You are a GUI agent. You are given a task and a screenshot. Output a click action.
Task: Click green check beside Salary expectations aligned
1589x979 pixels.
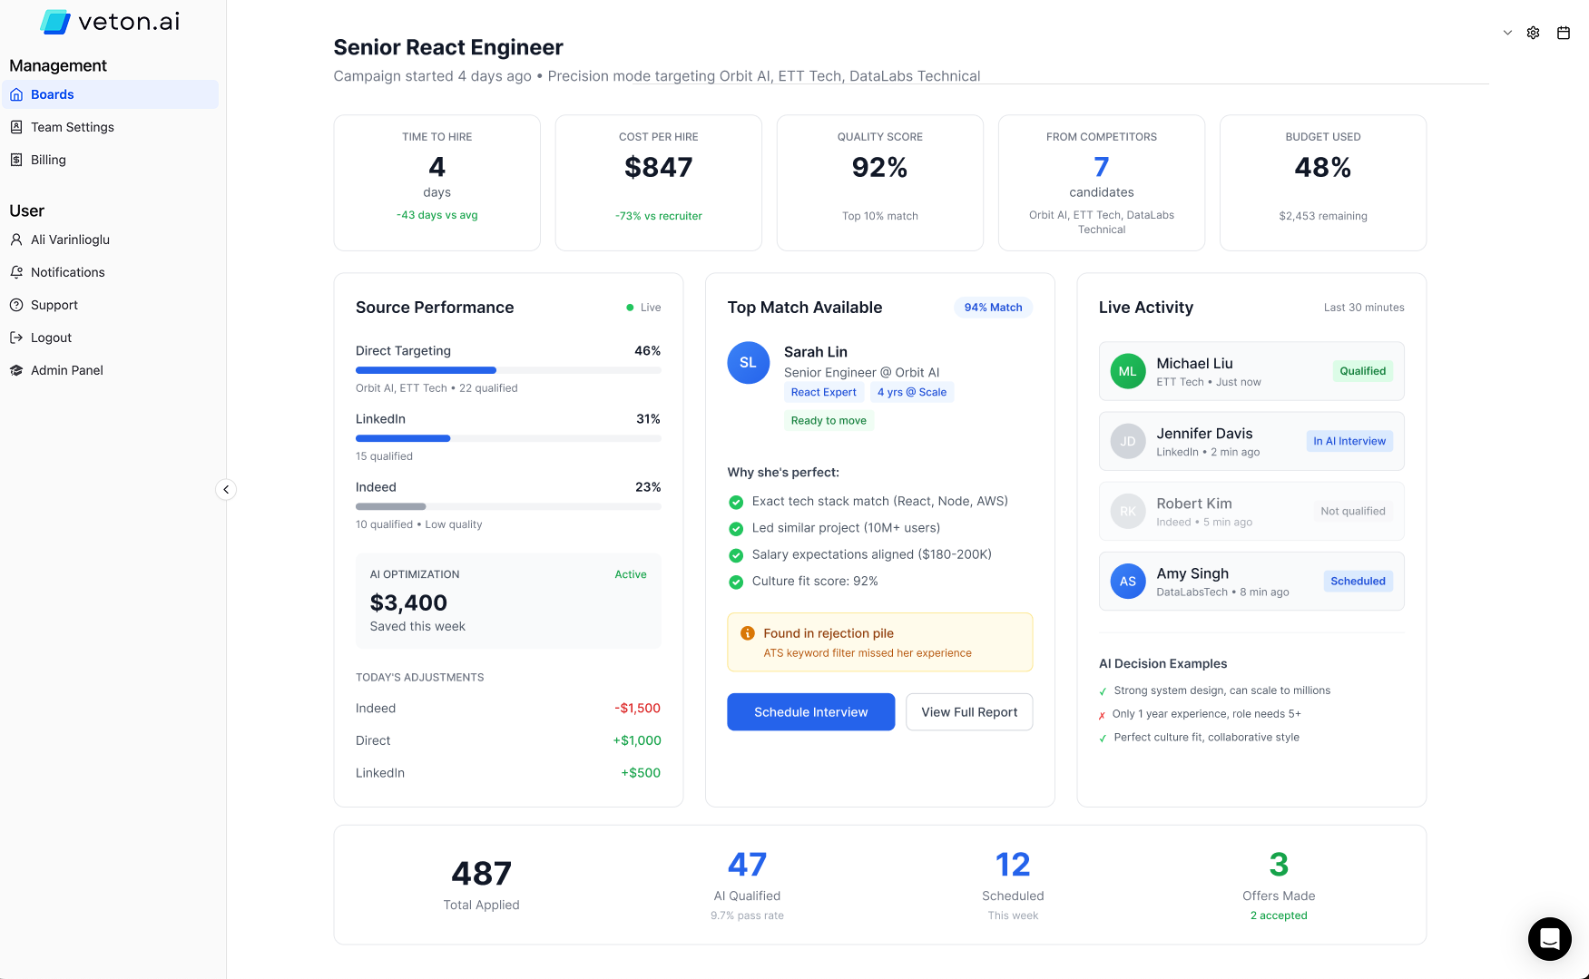736,555
